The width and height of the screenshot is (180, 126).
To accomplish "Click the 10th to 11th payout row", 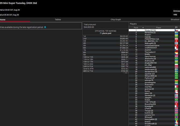I will (106, 57).
